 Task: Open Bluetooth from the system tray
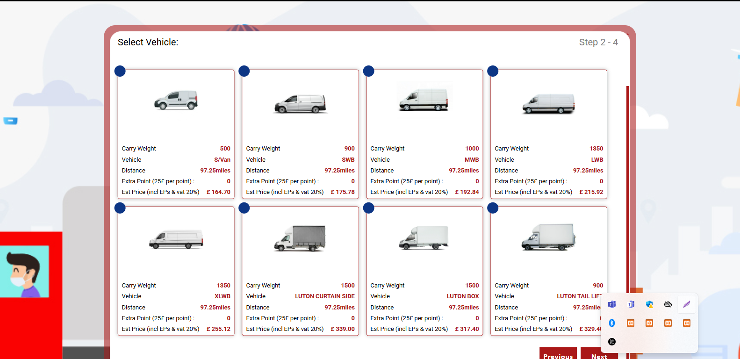(612, 323)
